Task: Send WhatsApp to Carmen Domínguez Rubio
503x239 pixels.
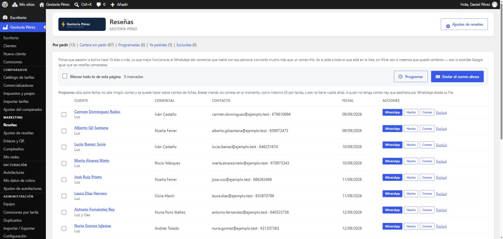Action: coord(392,112)
